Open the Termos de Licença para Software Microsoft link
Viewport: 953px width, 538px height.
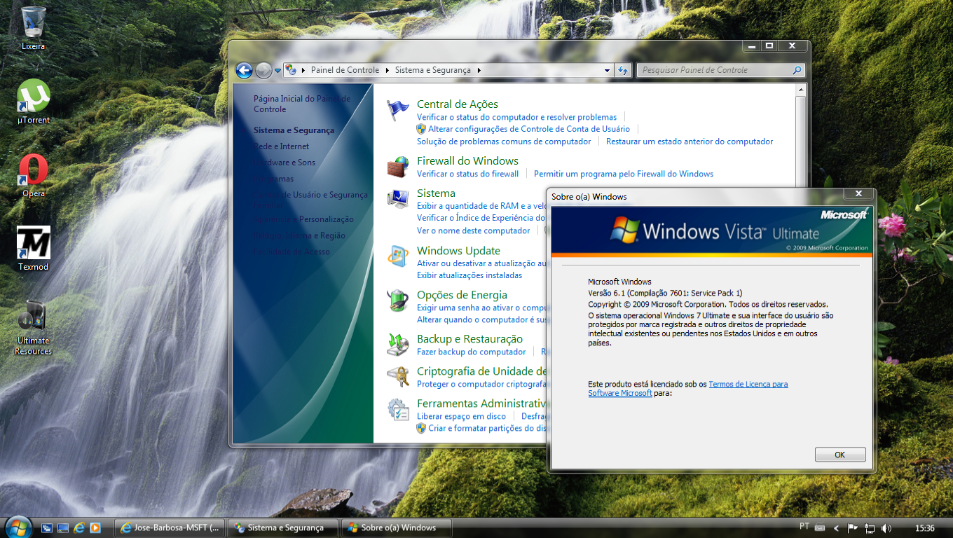(748, 384)
